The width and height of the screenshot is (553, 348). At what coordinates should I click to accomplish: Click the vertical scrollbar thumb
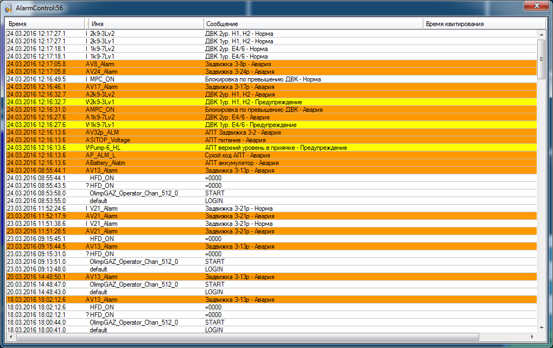541,52
